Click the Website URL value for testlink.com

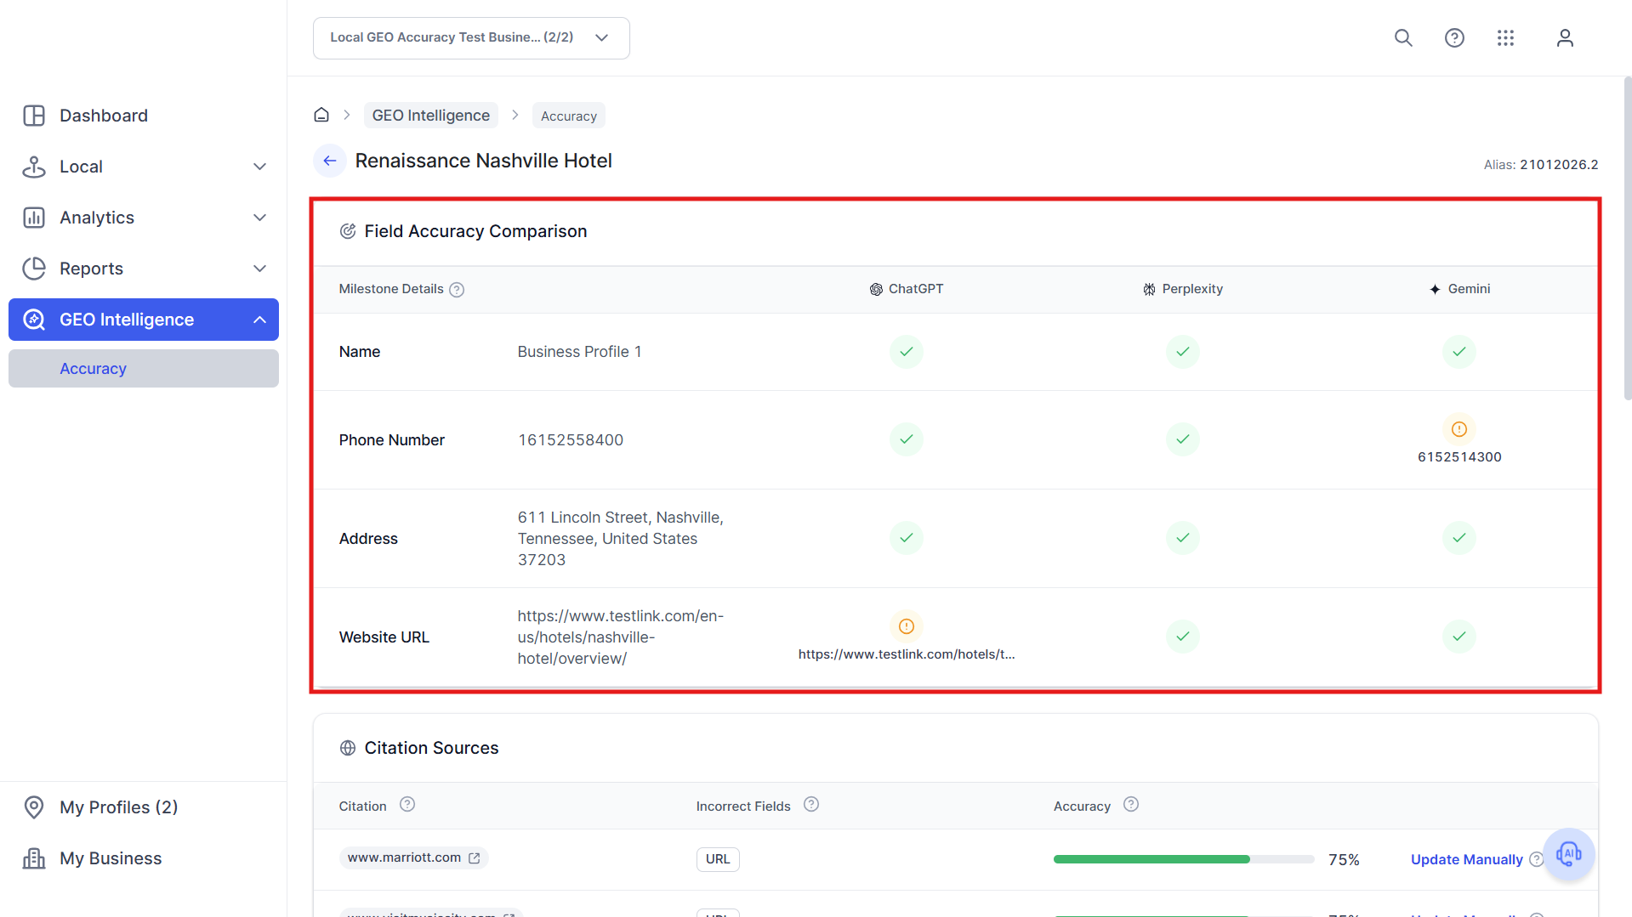[x=621, y=637]
